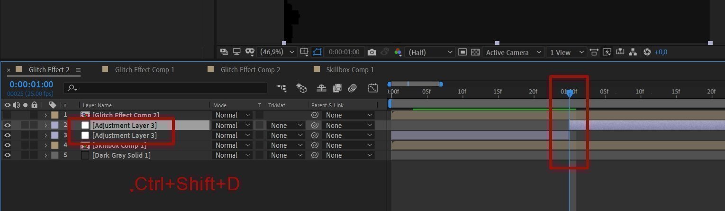Screen dimensions: 725x211
Task: Switch to Glitch Effect 2 tab
Action: tap(49, 69)
